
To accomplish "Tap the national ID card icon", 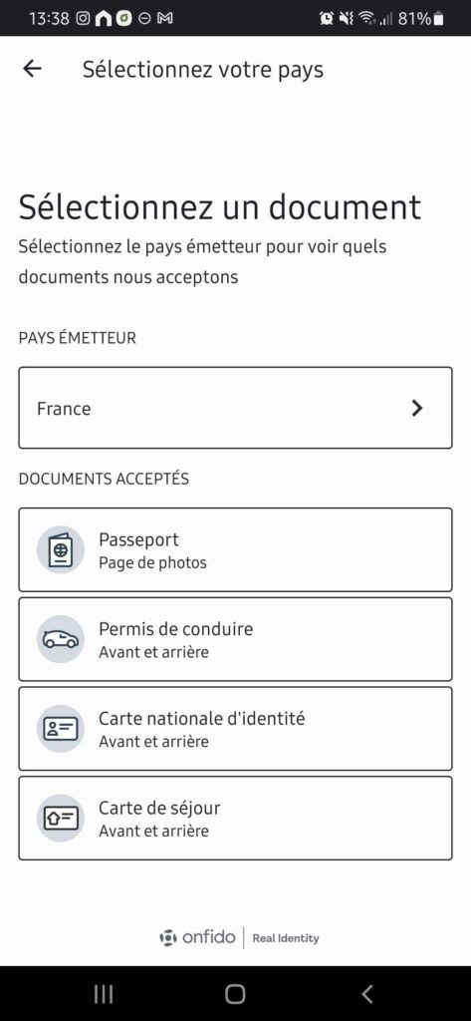I will [x=61, y=729].
